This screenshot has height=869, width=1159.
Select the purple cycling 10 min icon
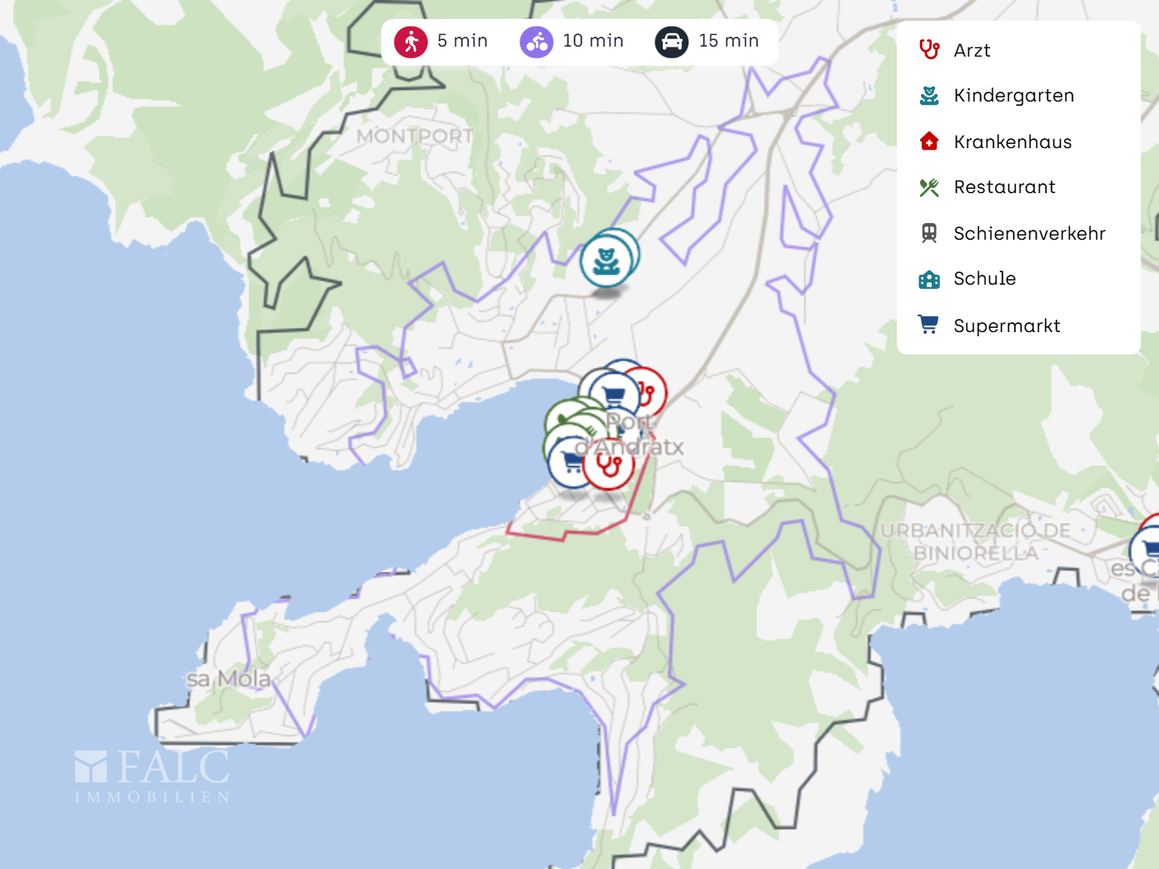click(537, 42)
